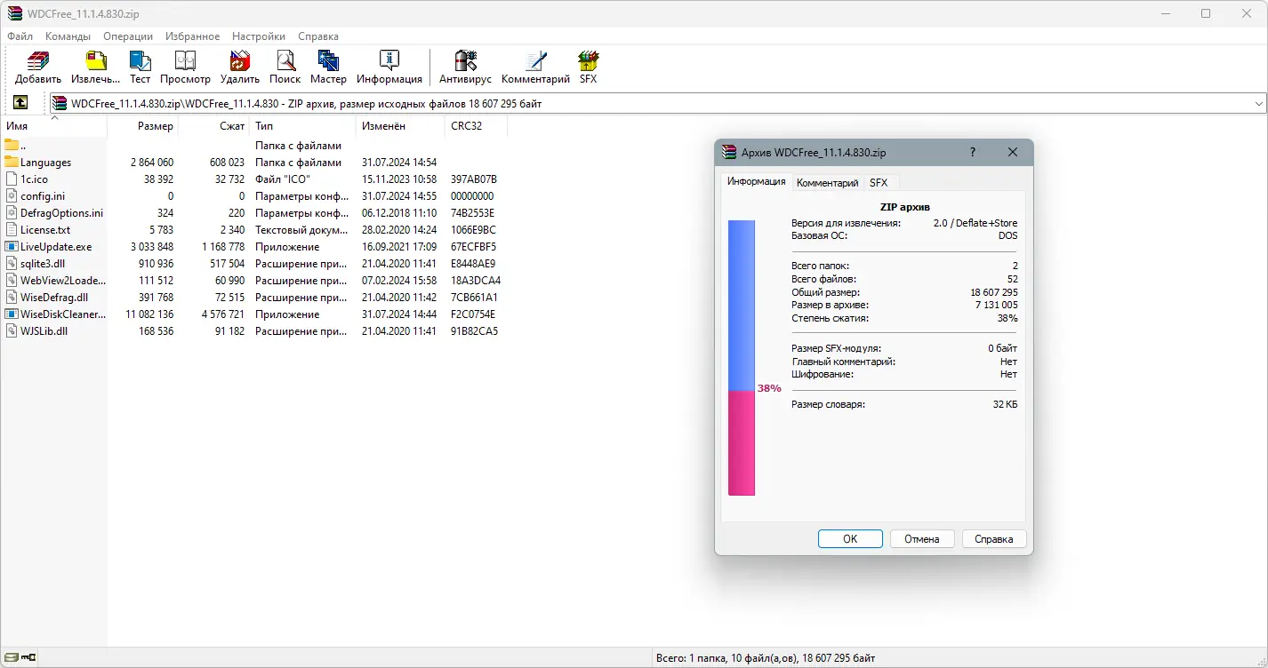Open the Команды menu
Image resolution: width=1268 pixels, height=668 pixels.
(68, 36)
